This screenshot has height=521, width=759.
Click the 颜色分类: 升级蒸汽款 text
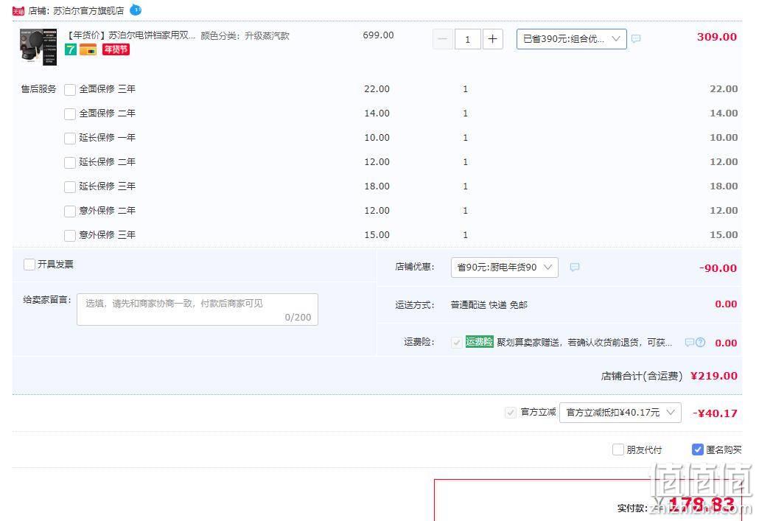(x=245, y=36)
